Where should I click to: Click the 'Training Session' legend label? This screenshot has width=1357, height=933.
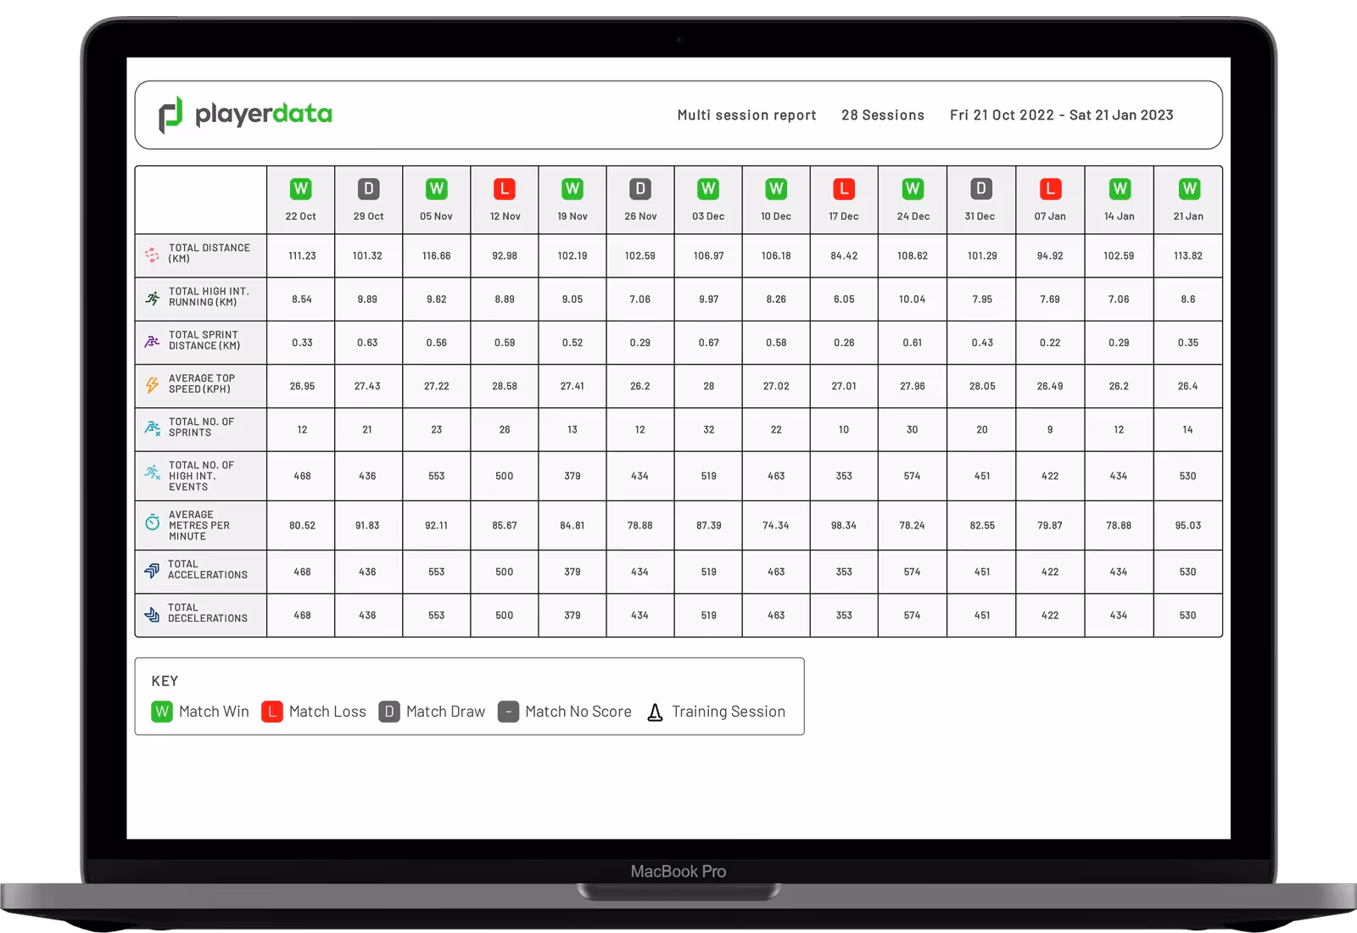(x=729, y=712)
